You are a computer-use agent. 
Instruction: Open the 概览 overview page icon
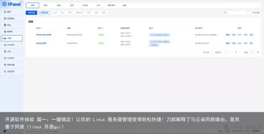coord(5,12)
